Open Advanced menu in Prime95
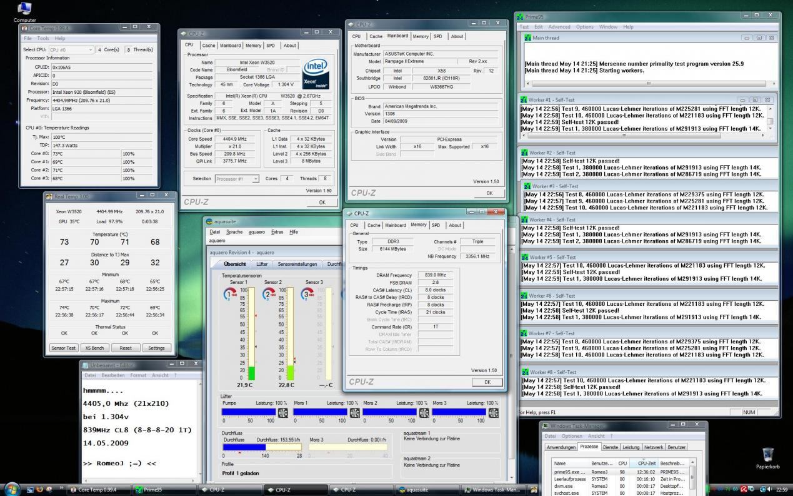Viewport: 793px width, 496px height. click(x=559, y=27)
